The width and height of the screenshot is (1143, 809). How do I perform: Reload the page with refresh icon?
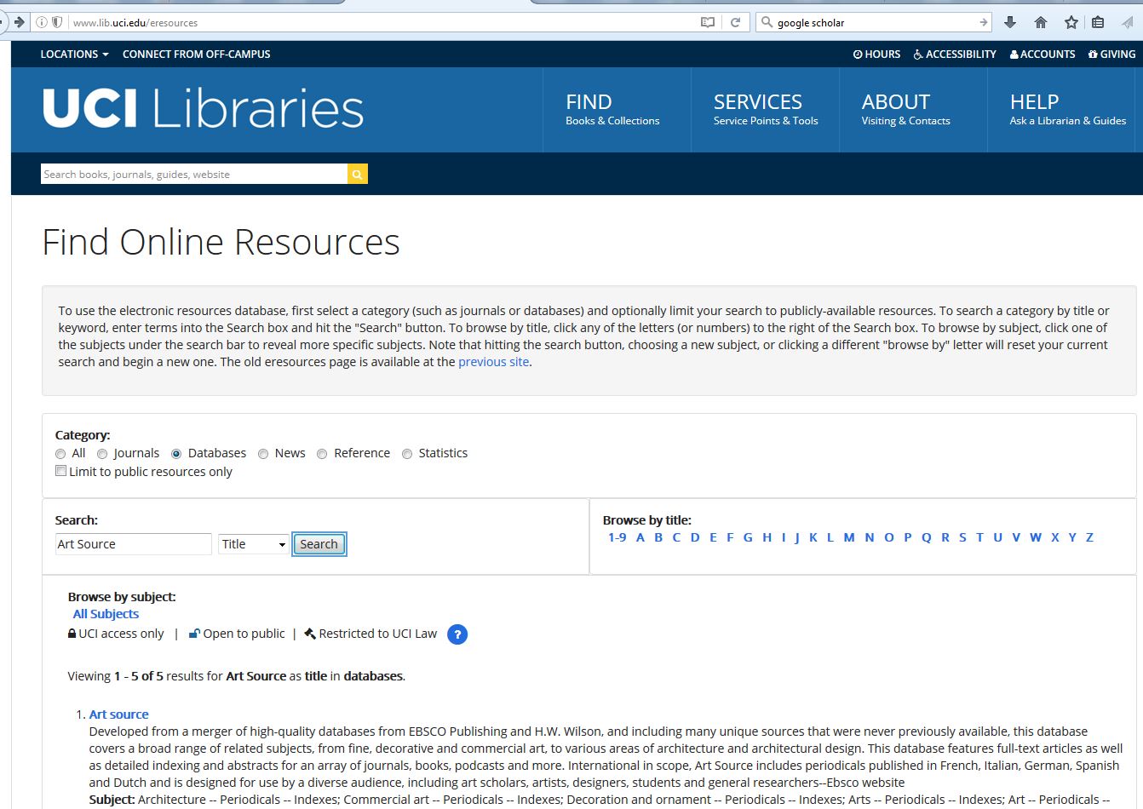735,22
